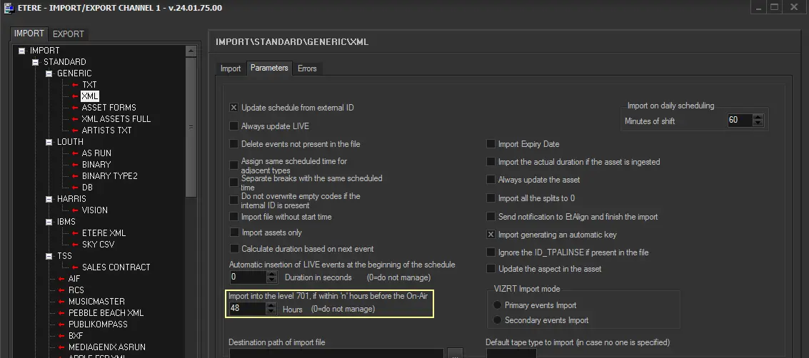Collapse the GENERIC tree node
This screenshot has height=358, width=809.
[x=49, y=73]
